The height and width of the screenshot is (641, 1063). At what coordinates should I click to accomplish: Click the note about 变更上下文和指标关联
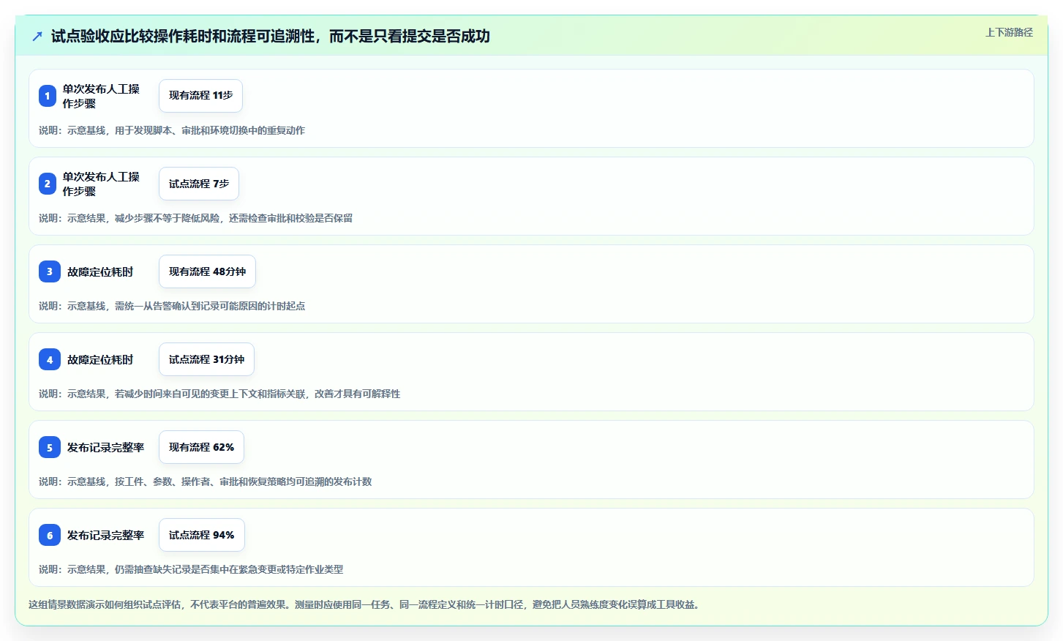pos(219,394)
